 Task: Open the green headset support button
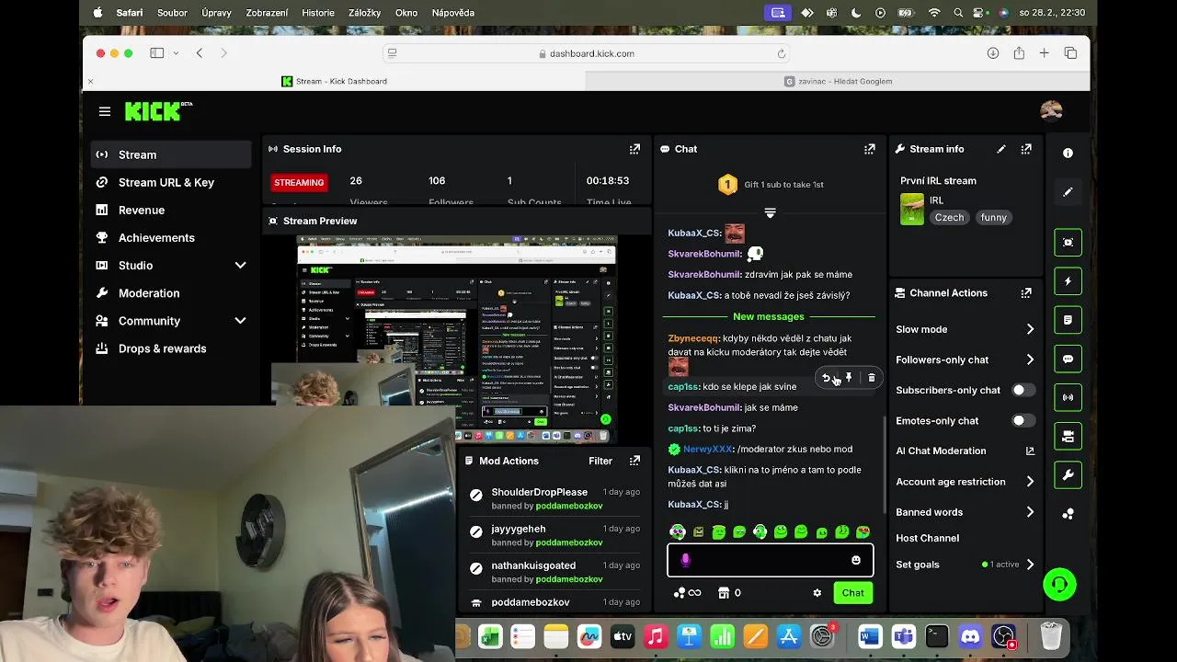pos(1059,584)
